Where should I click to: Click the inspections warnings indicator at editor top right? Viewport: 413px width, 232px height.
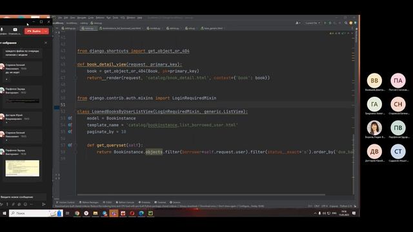pyautogui.click(x=337, y=34)
